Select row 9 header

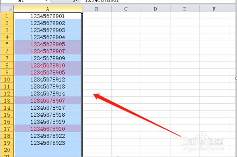pyautogui.click(x=7, y=72)
